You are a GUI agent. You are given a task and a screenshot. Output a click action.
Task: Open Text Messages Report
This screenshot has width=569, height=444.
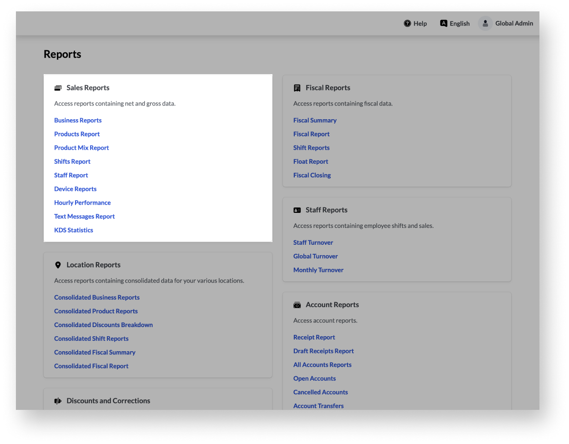click(84, 217)
